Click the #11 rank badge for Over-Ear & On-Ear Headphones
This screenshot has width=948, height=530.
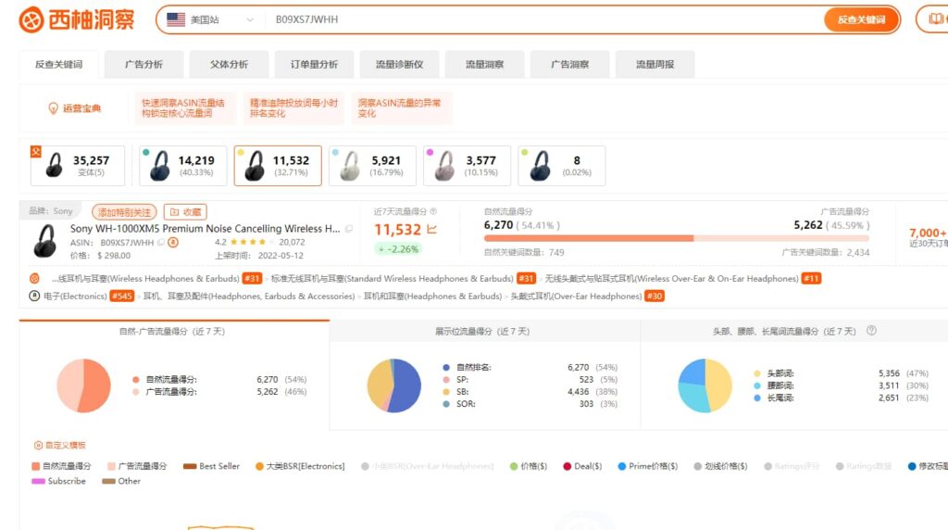[x=811, y=278]
